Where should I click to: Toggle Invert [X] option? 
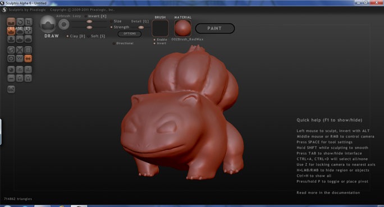tap(95, 16)
